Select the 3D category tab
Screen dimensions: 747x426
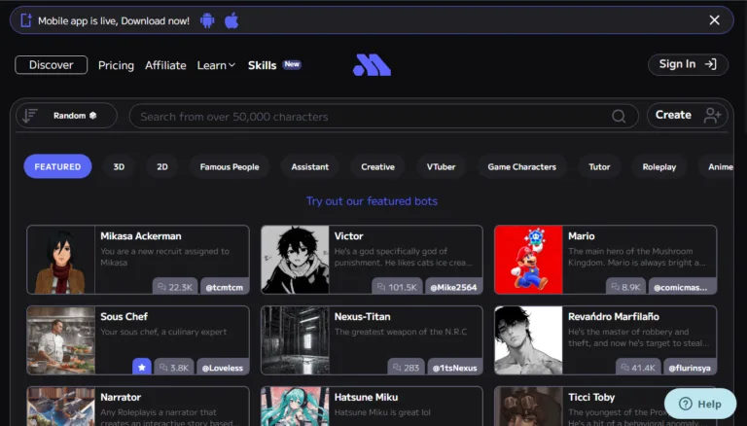click(x=119, y=166)
